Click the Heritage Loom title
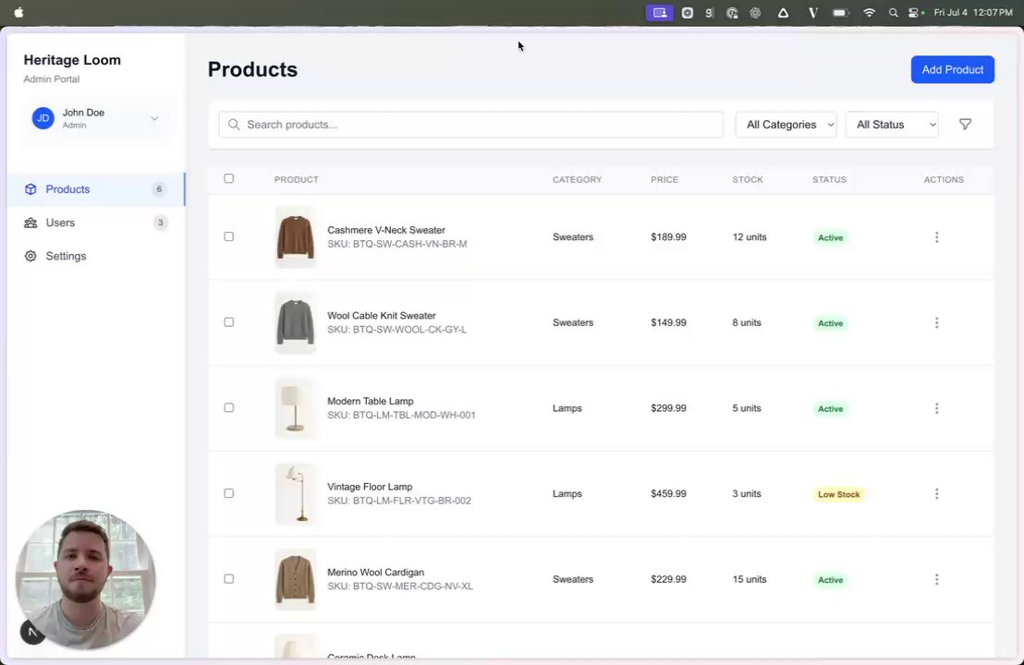The image size is (1024, 665). (x=72, y=60)
